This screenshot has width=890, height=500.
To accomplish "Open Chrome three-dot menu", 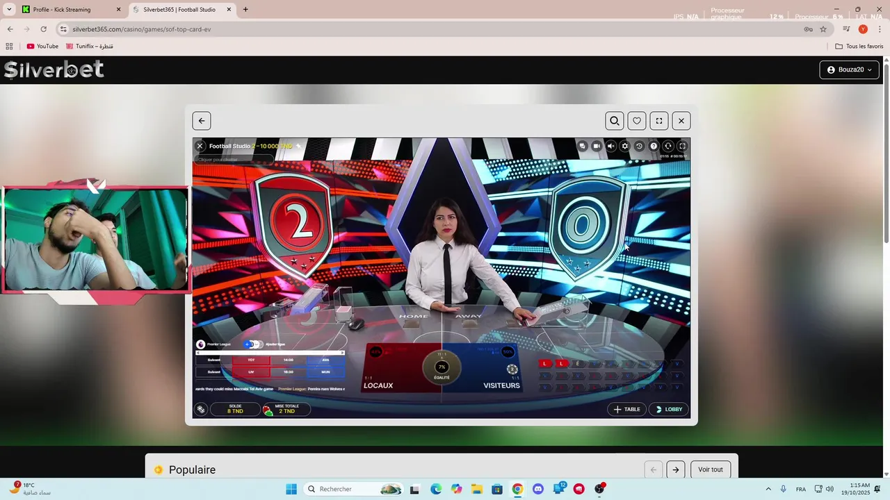I will (880, 29).
